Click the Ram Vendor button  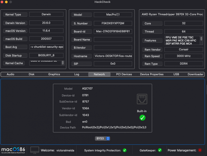152,50
